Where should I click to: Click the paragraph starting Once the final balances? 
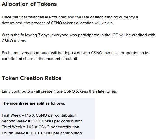[70, 20]
